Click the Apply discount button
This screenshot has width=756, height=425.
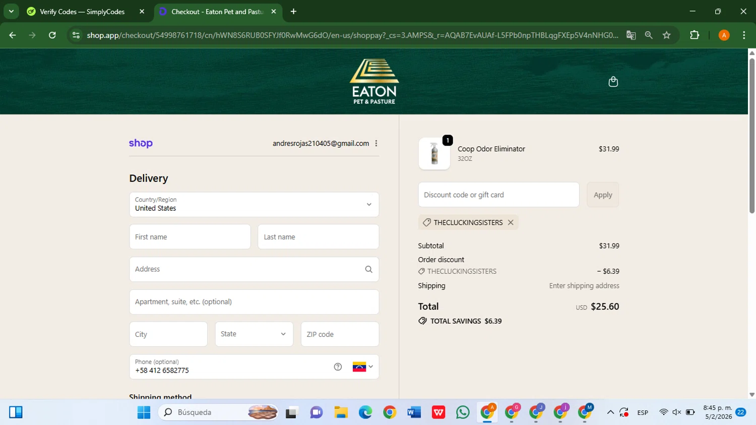[x=603, y=195]
